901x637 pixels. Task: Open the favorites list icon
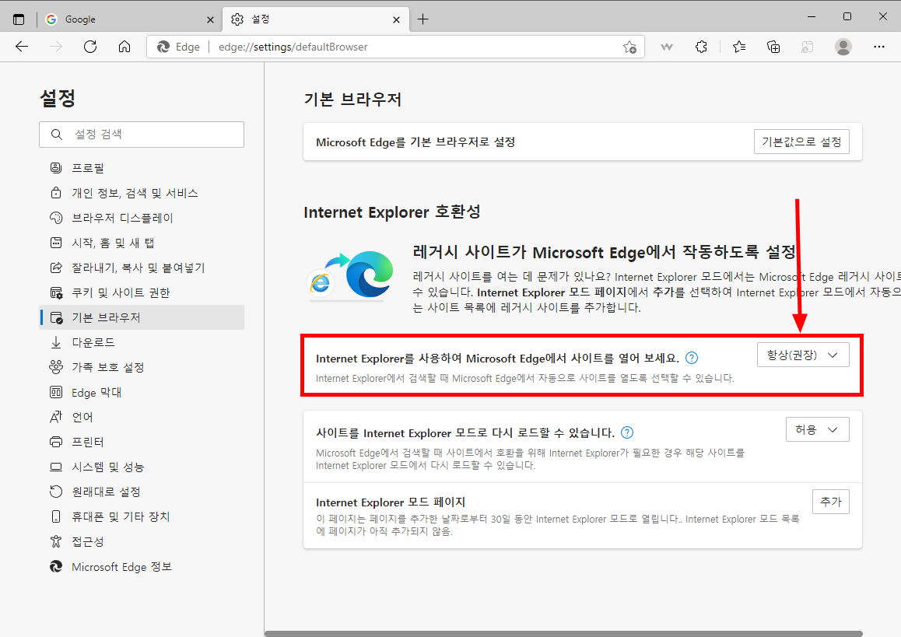point(739,47)
